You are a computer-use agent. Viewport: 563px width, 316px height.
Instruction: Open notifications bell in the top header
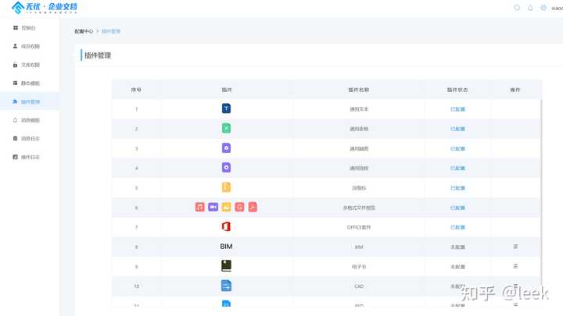coord(530,8)
